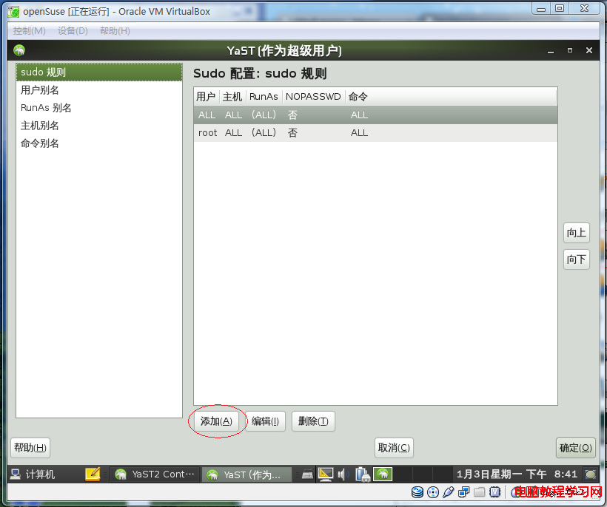The width and height of the screenshot is (607, 507).
Task: Click the clock showing 1月3日星期一 下午 8:41
Action: point(517,474)
